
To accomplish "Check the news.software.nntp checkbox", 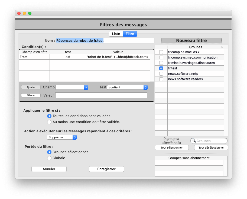I will pyautogui.click(x=161, y=74).
